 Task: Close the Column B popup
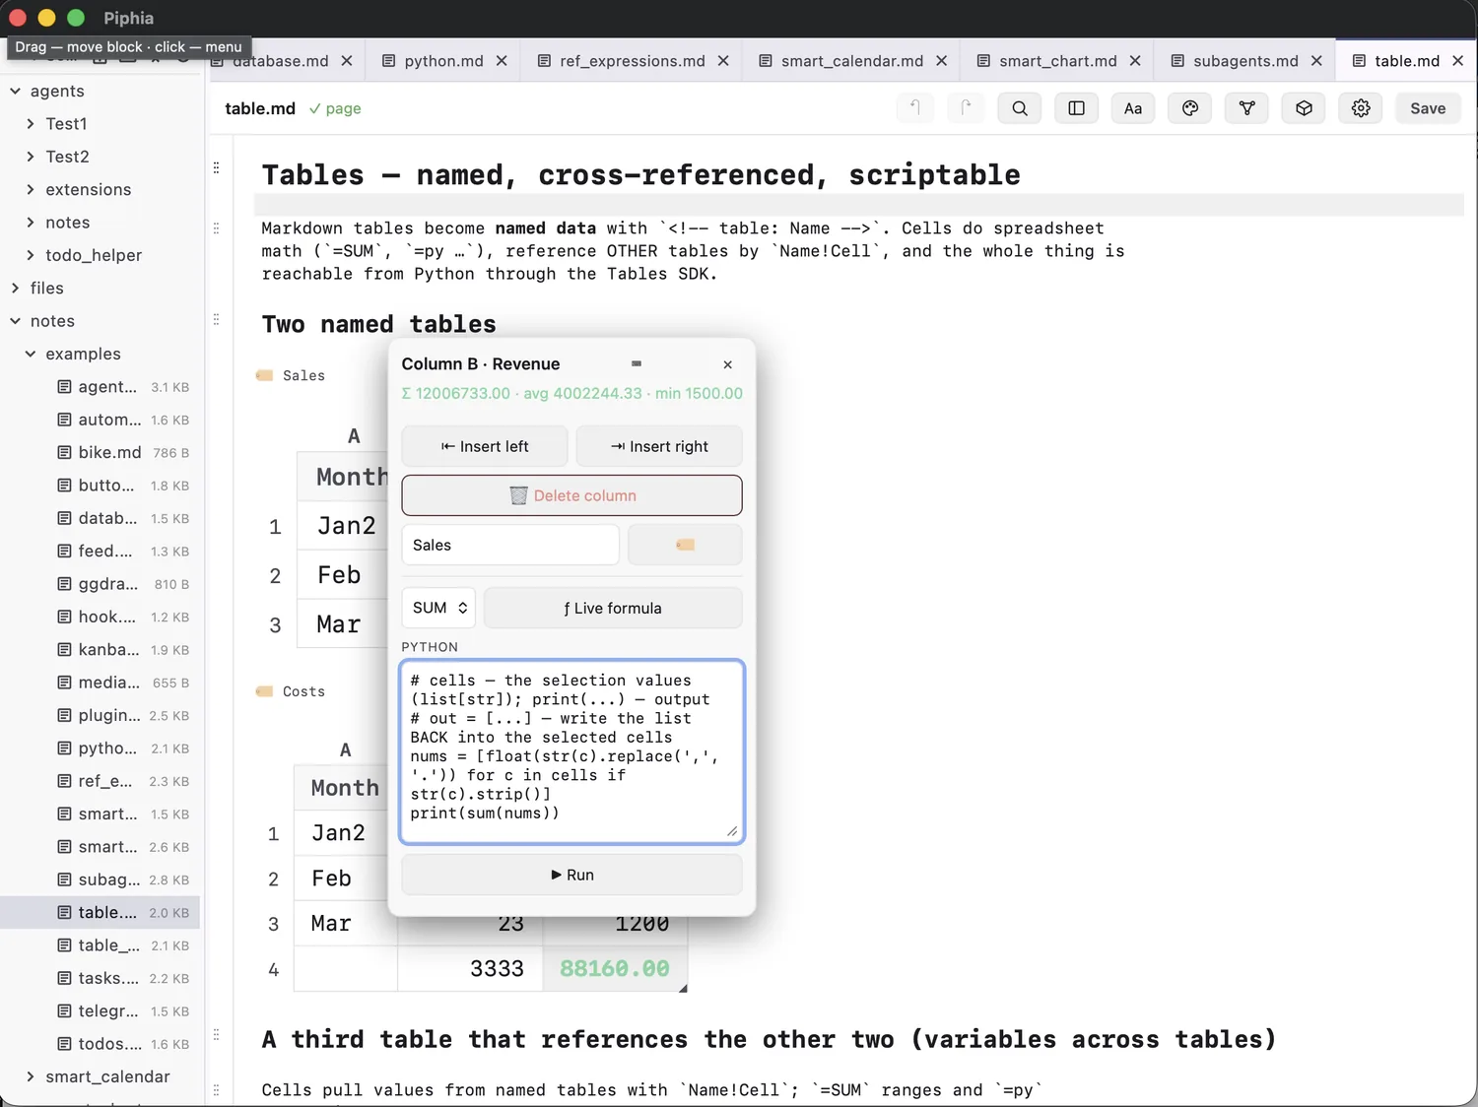point(727,364)
